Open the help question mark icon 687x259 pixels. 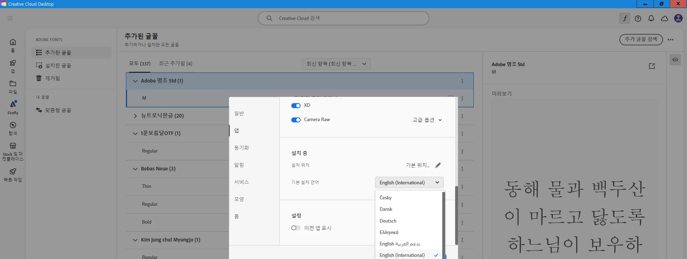638,19
